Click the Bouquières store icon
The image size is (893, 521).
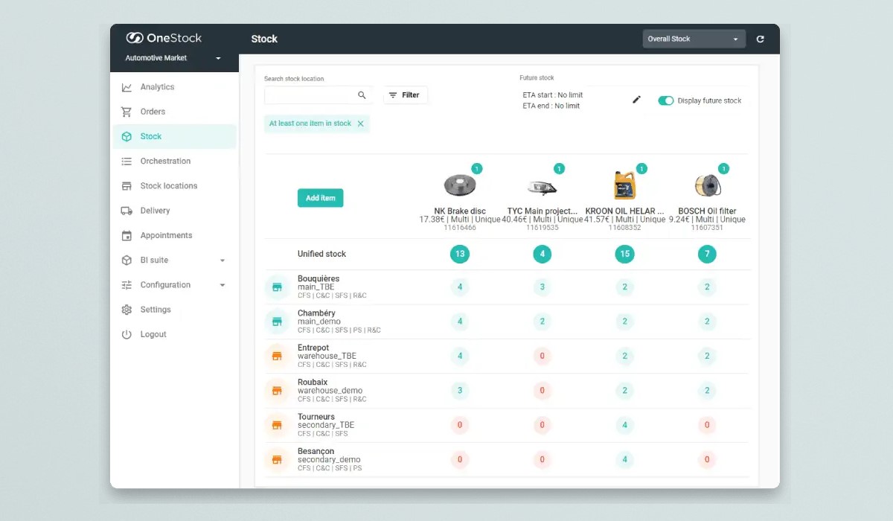click(277, 287)
